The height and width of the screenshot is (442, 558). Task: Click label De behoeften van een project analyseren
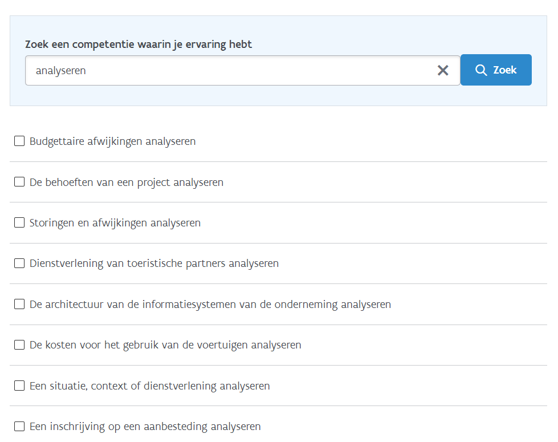(x=127, y=183)
